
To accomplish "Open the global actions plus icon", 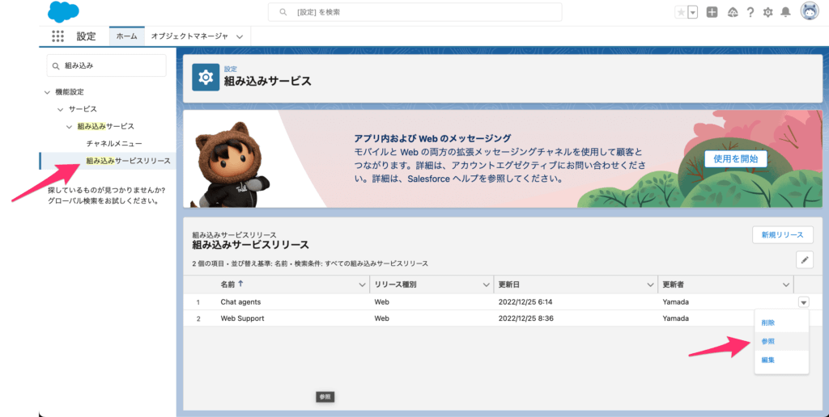I will [x=712, y=12].
